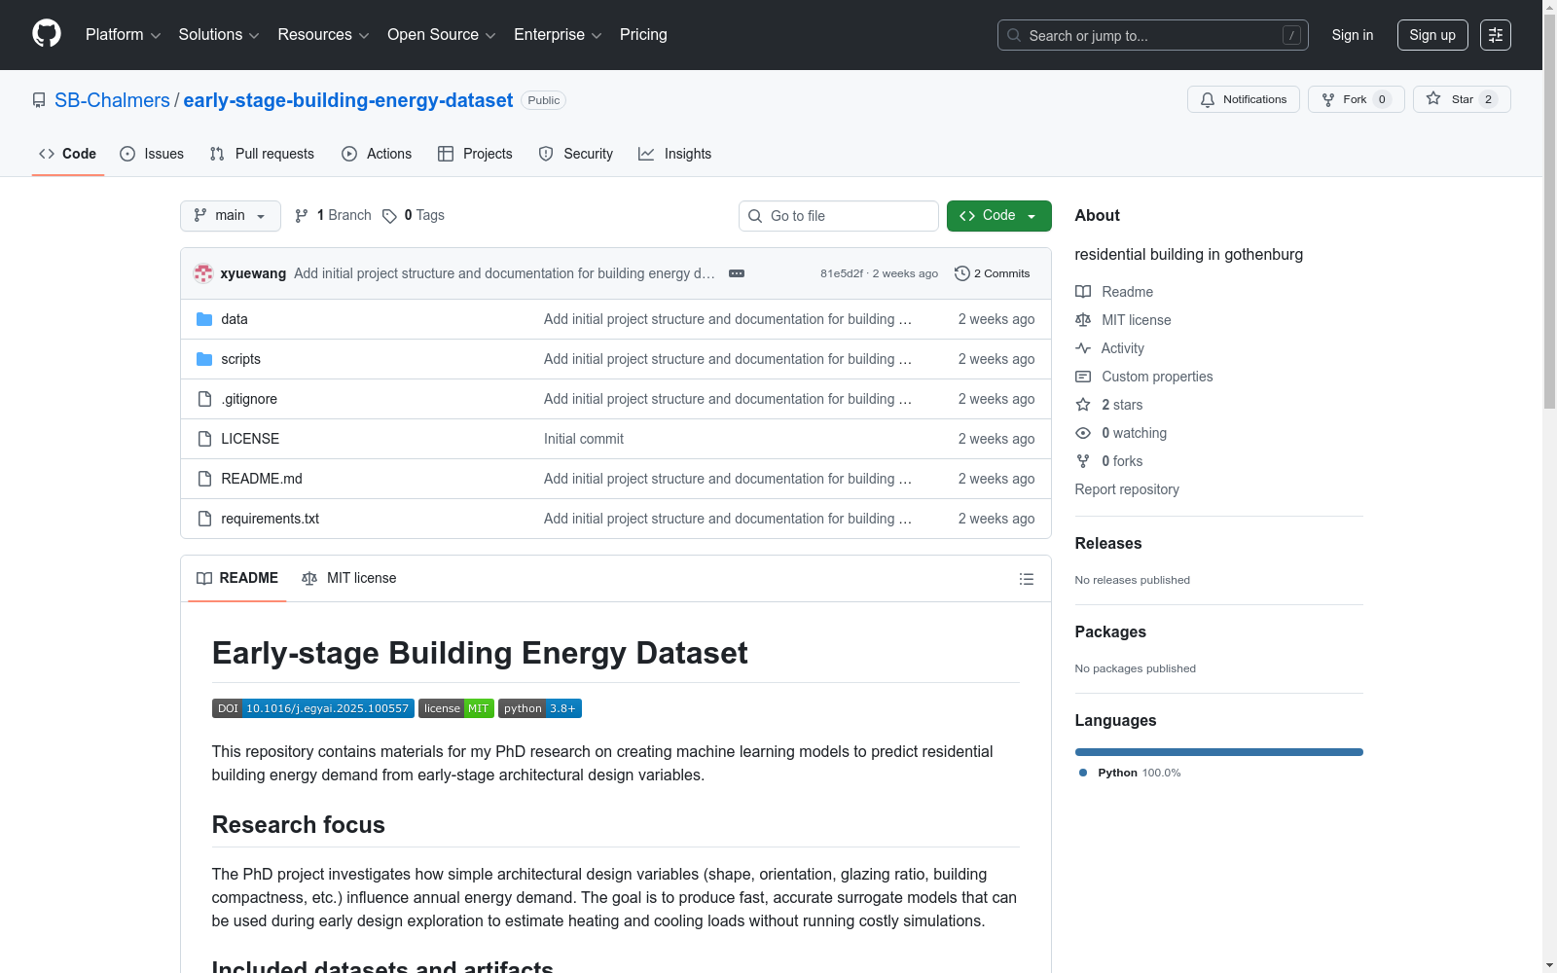Click the scripts folder icon
Viewport: 1557px width, 973px height.
[x=204, y=359]
